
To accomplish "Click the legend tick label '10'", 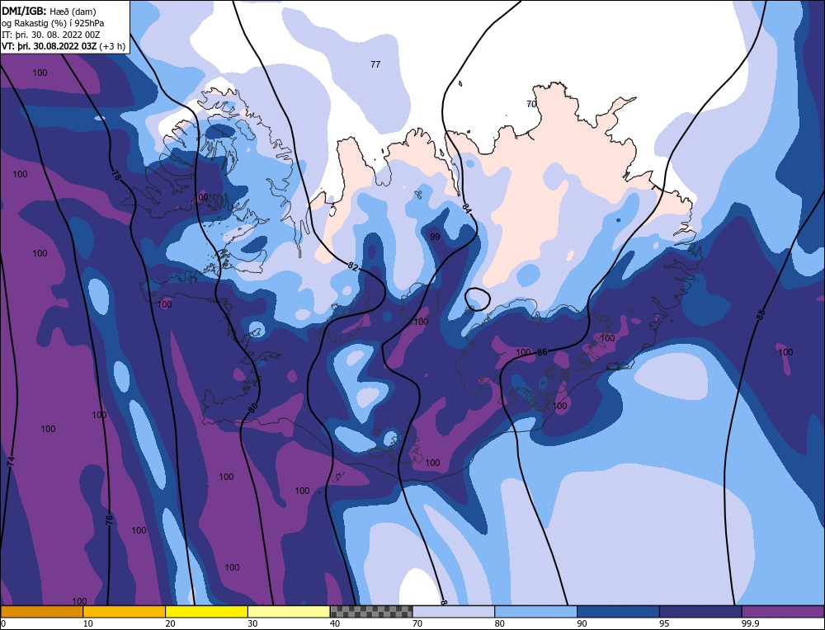I will tap(87, 623).
